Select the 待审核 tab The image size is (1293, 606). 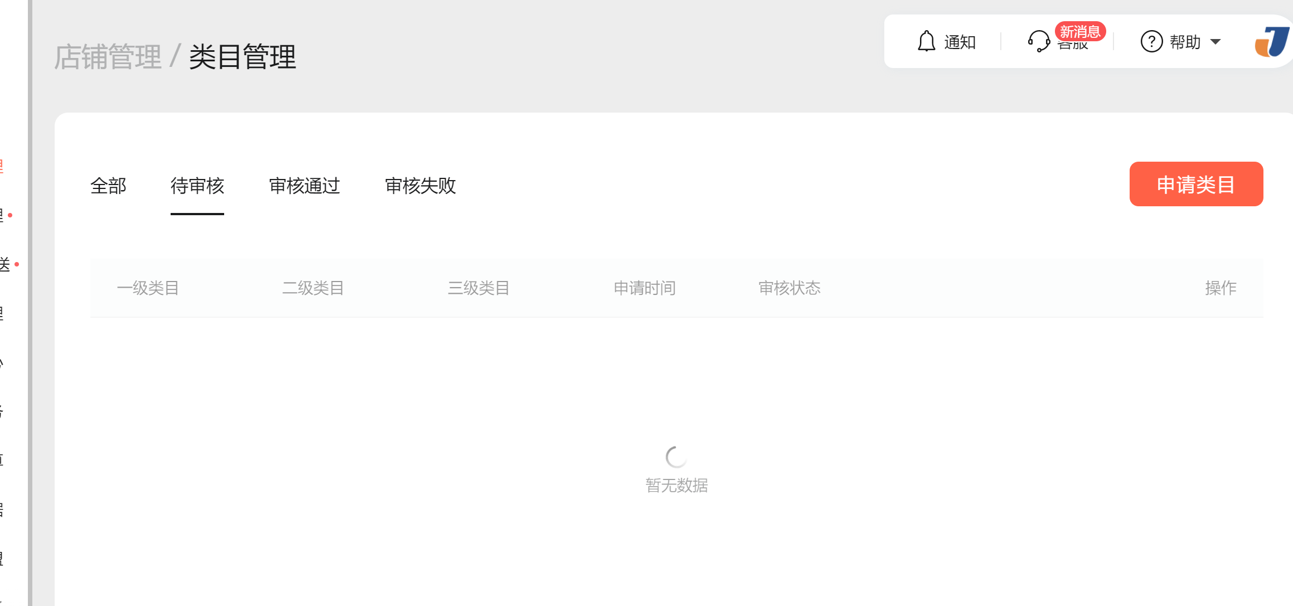click(x=197, y=186)
